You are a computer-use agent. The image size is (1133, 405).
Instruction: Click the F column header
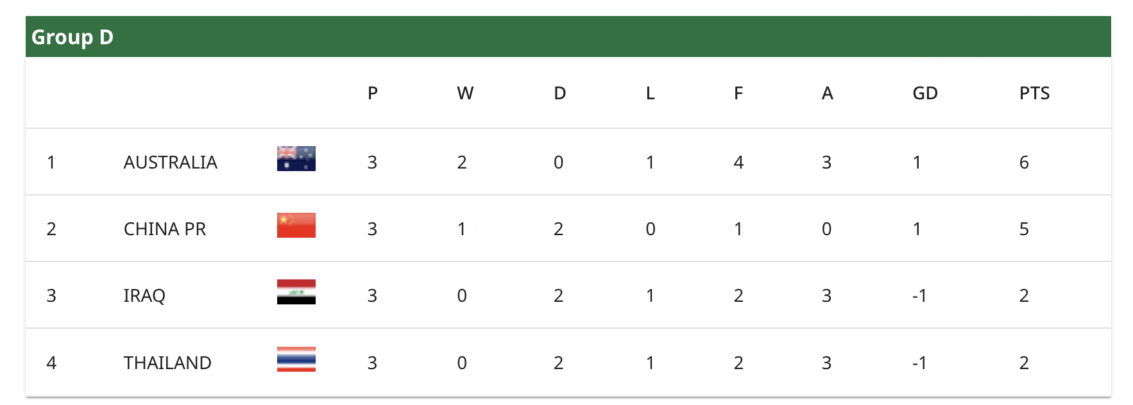click(738, 94)
